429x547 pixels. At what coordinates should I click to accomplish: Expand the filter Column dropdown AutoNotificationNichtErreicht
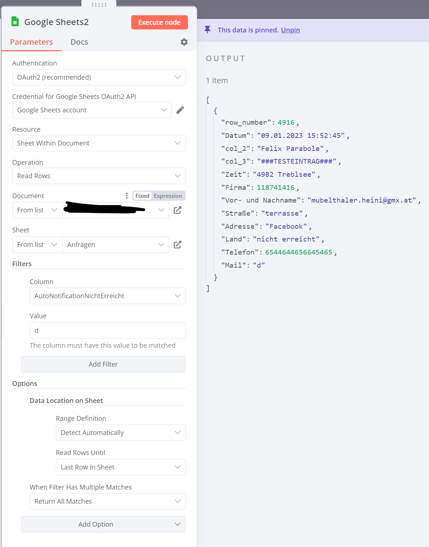click(108, 296)
